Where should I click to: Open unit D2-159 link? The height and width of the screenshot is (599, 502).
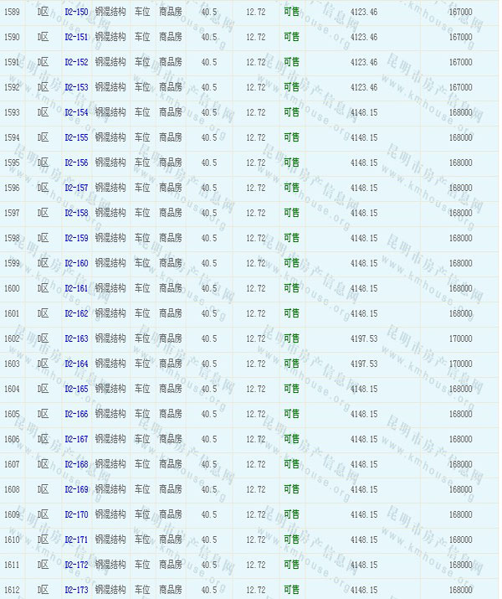tap(76, 239)
